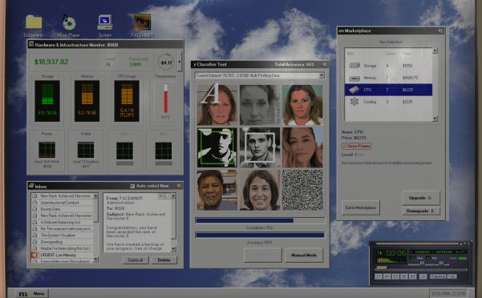Launch the FACEMINER desktop icon
Image resolution: width=482 pixels, height=298 pixels.
142,26
